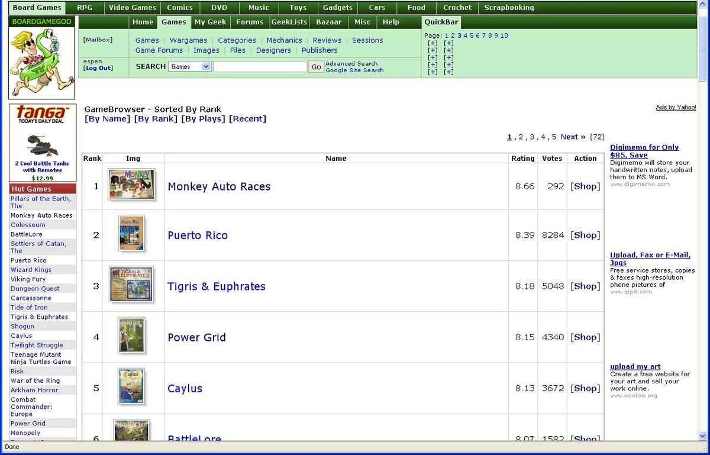Open the Forums tab
Viewport: 710px width, 455px height.
click(x=250, y=22)
